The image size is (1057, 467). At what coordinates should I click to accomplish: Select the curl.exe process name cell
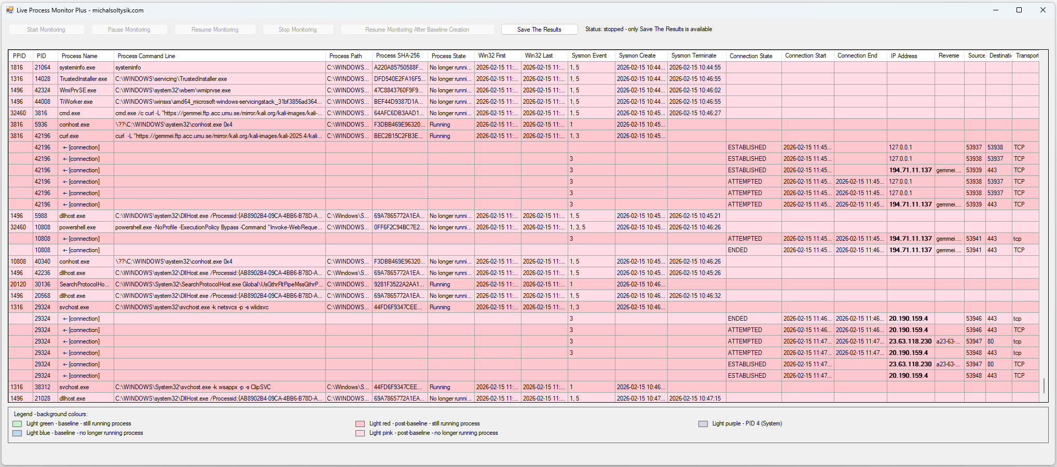(x=69, y=136)
